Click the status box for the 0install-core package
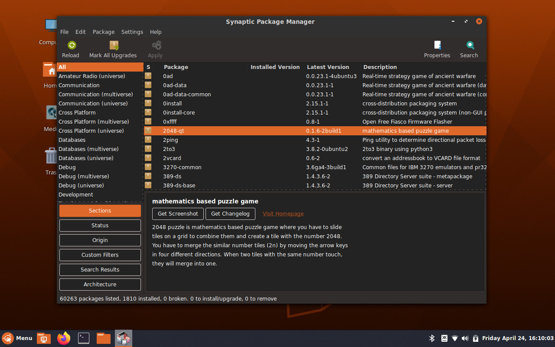 pos(148,112)
